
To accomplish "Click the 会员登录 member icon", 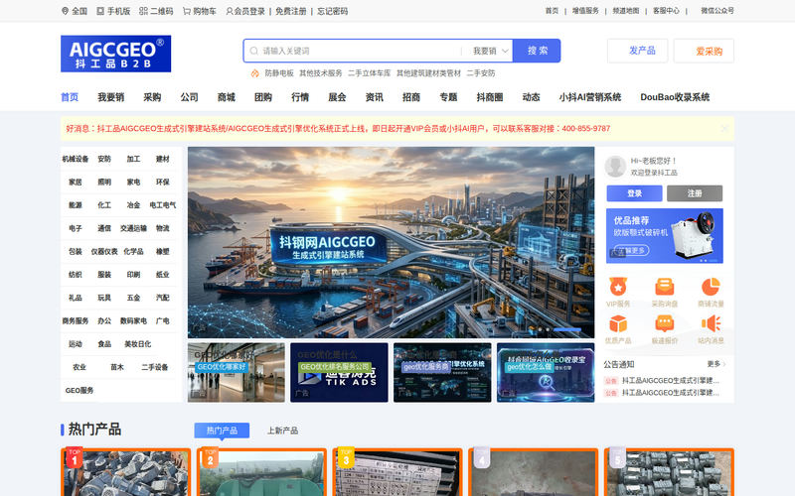I will tap(230, 11).
